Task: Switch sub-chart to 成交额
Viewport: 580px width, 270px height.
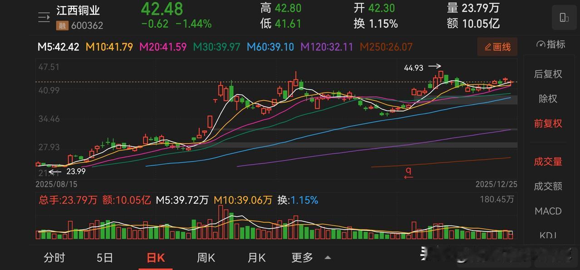Action: click(548, 186)
